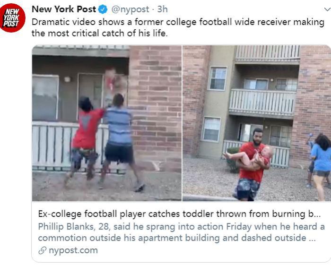Open the tweet options chevron menu
The height and width of the screenshot is (265, 331).
pos(327,9)
